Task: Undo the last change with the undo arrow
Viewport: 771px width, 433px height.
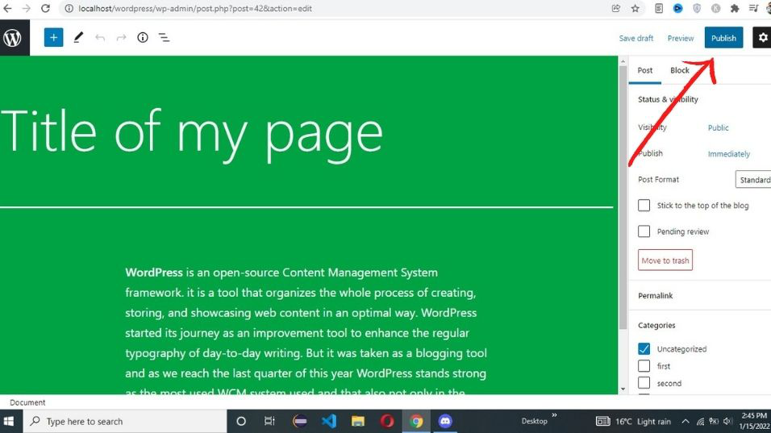Action: 100,38
